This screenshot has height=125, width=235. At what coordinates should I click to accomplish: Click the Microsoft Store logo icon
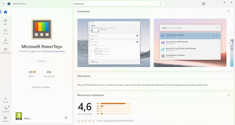(x=9, y=4)
